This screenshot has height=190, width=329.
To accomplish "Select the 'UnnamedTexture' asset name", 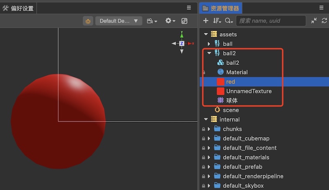I will tap(249, 91).
